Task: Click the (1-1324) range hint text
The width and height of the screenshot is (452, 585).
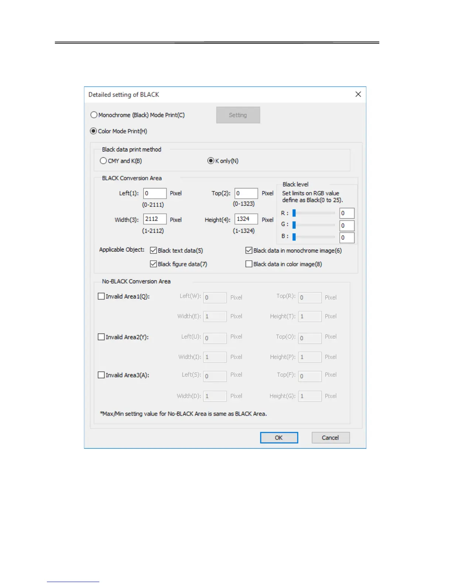Action: tap(244, 230)
